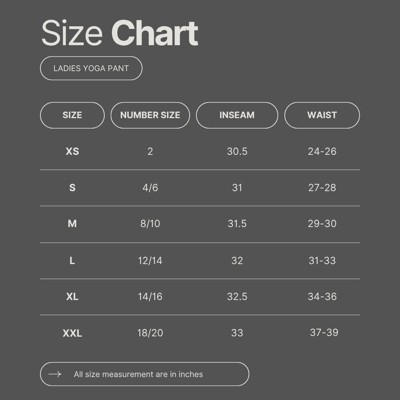Image resolution: width=400 pixels, height=400 pixels.
Task: Pick the XXL size row label
Action: (x=72, y=333)
